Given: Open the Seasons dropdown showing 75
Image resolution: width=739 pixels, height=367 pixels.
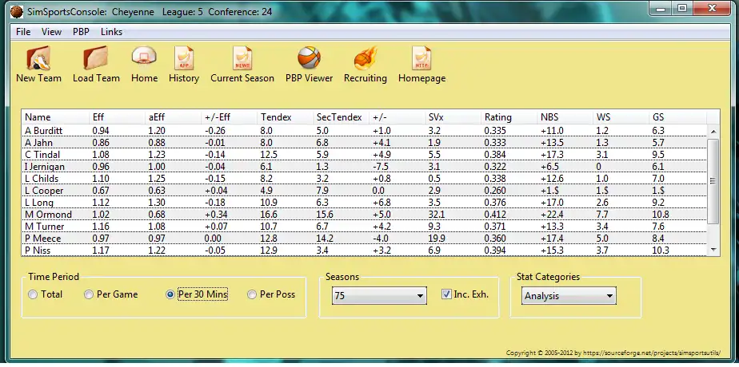Looking at the screenshot, I should pos(379,296).
